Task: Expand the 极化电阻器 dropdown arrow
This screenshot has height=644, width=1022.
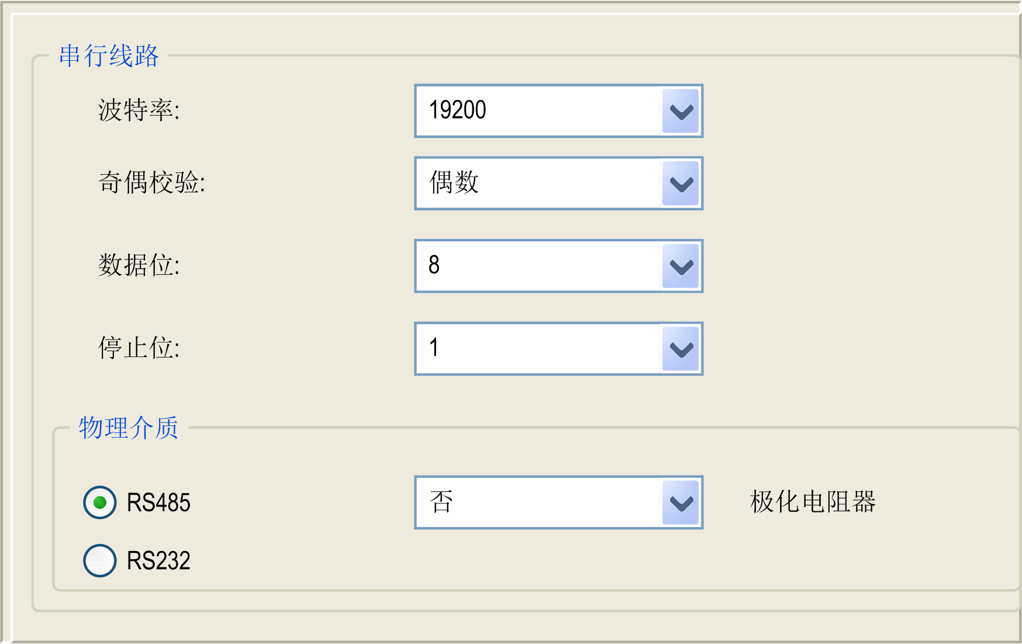Action: pos(681,503)
